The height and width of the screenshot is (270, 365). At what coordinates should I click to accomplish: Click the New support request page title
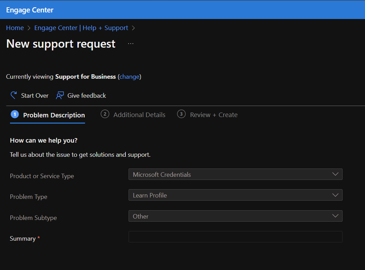[x=61, y=44]
